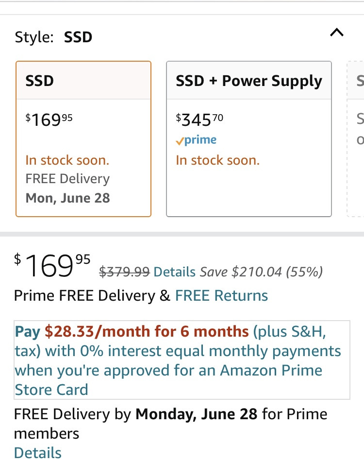This screenshot has width=364, height=461.
Task: Click the SSD + Power Supply title header
Action: [x=249, y=81]
